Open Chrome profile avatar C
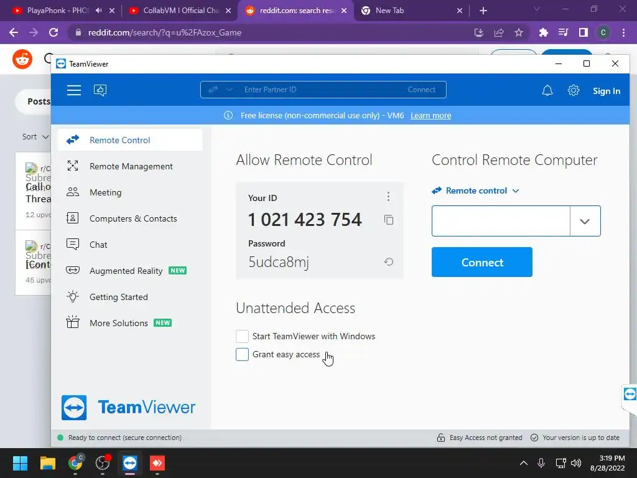This screenshot has width=637, height=478. pyautogui.click(x=603, y=32)
